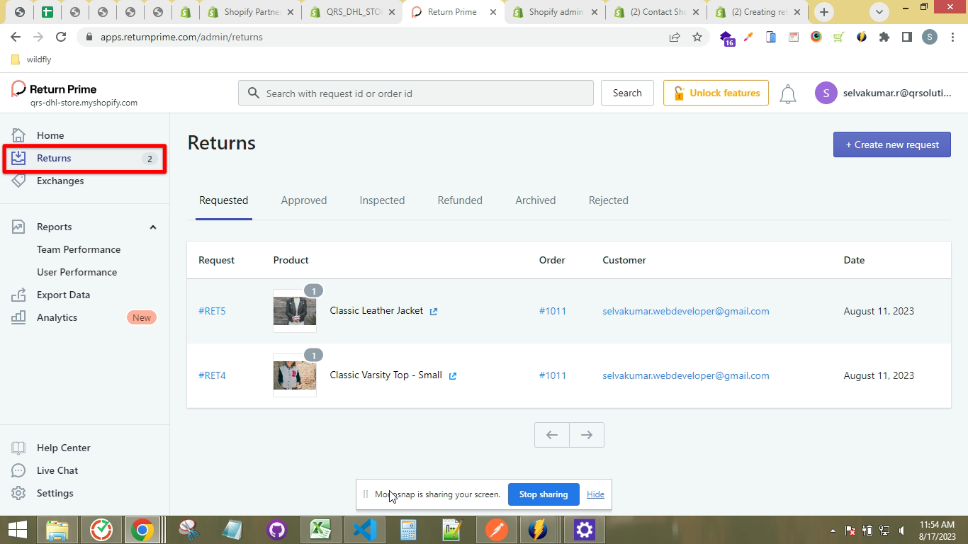
Task: Open Settings gear in sidebar
Action: point(18,493)
